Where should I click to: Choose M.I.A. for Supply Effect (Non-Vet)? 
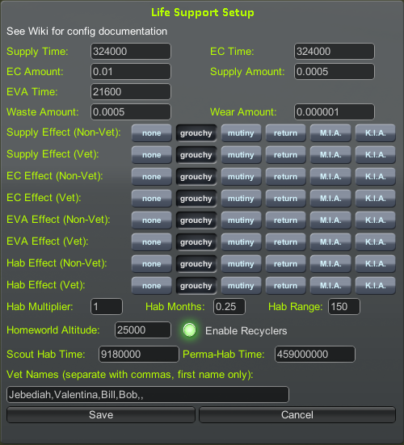(330, 132)
